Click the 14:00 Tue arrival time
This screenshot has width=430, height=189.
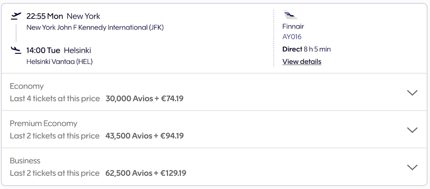43,50
